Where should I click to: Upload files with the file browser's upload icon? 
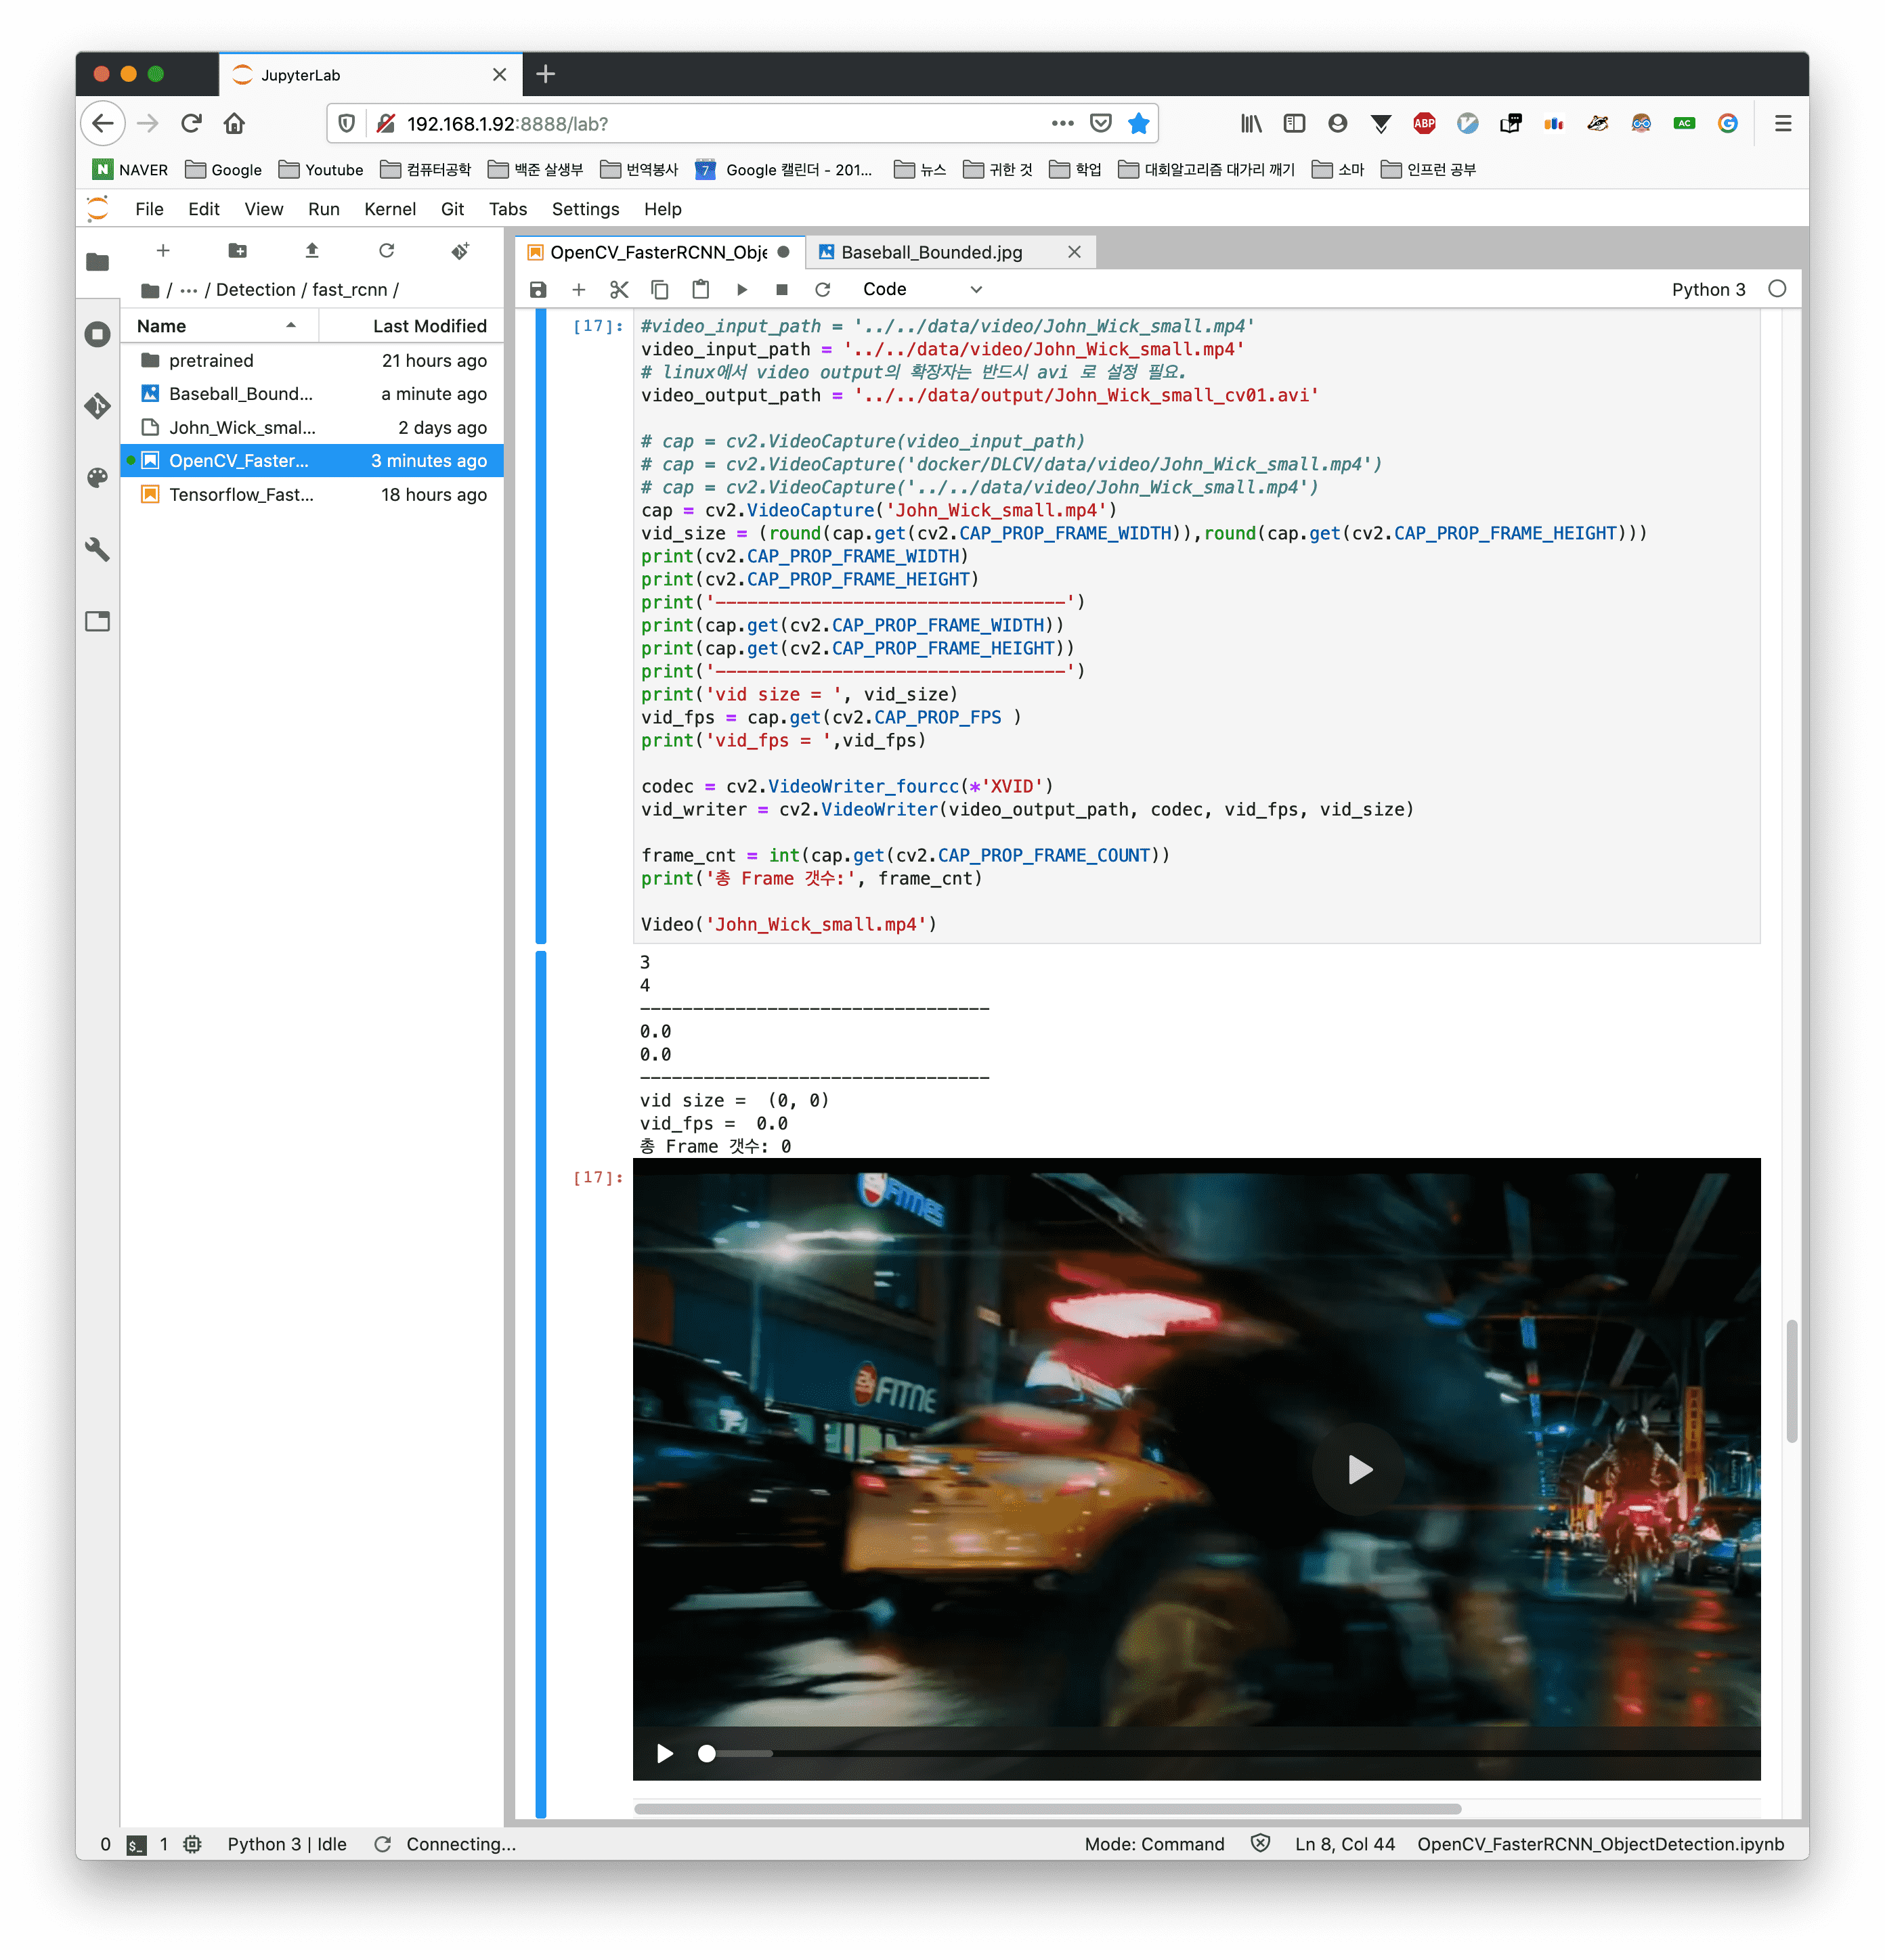point(311,251)
